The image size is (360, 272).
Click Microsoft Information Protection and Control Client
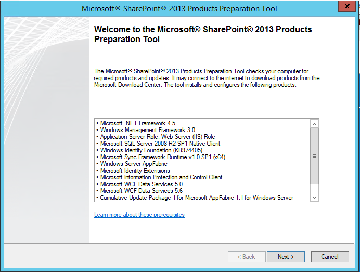tap(161, 177)
